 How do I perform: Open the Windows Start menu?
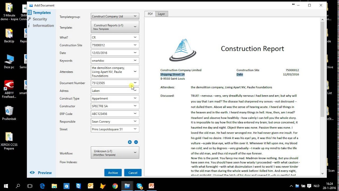pos(6,186)
